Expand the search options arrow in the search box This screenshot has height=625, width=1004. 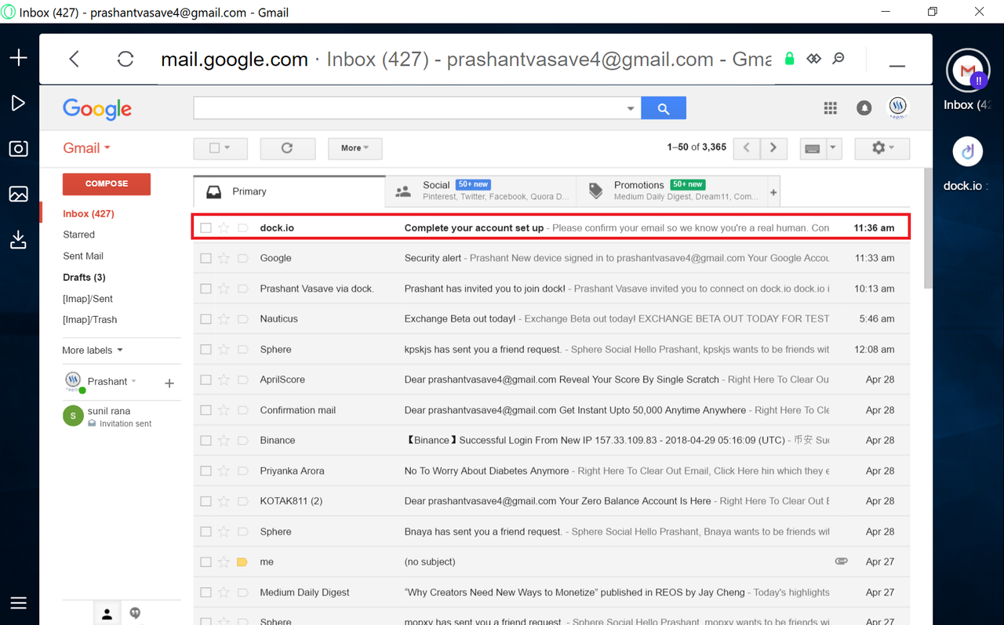631,109
